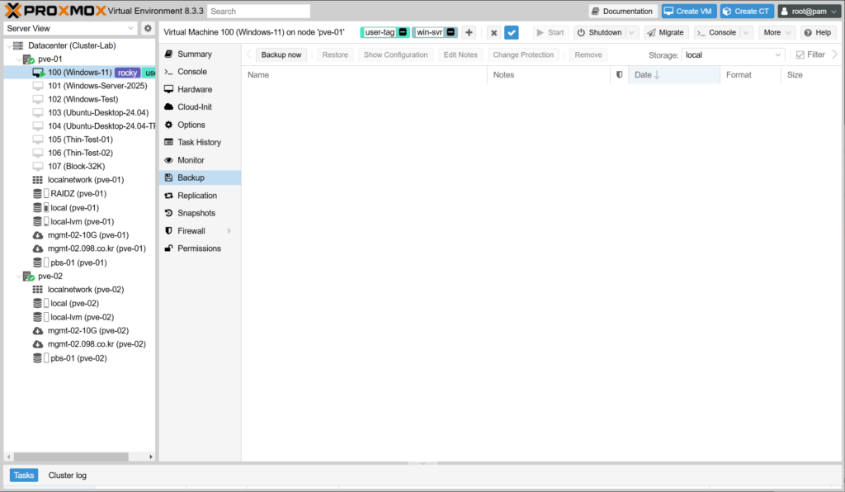Screen dimensions: 845x492
Task: Open the Server View dropdown
Action: pos(70,28)
